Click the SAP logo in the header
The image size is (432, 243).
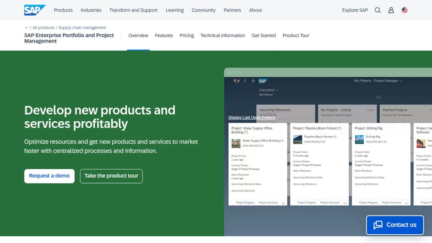35,10
